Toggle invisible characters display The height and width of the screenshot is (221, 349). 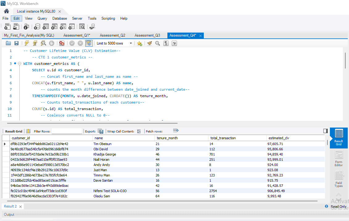pyautogui.click(x=166, y=43)
